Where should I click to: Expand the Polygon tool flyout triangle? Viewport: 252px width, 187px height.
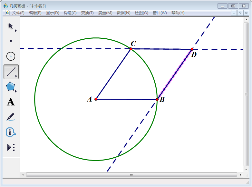16,91
